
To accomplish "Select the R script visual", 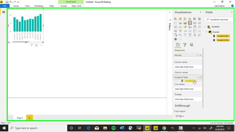I will (195, 35).
